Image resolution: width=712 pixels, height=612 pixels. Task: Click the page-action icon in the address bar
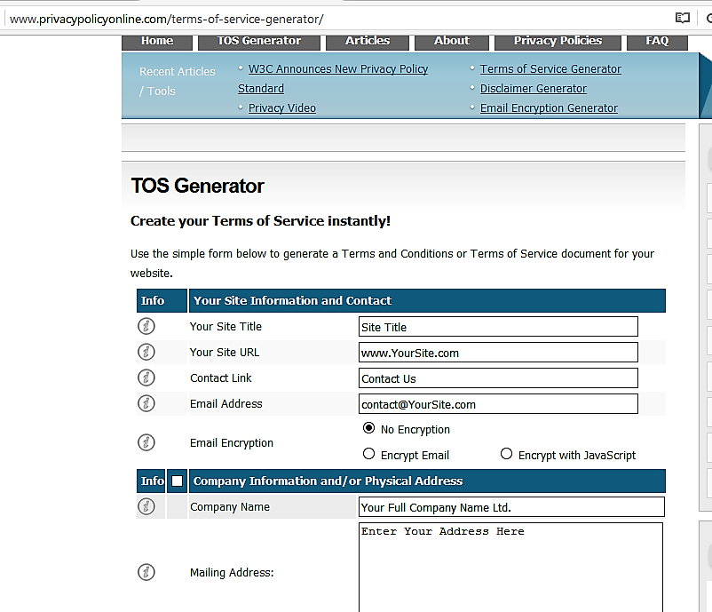(x=682, y=17)
